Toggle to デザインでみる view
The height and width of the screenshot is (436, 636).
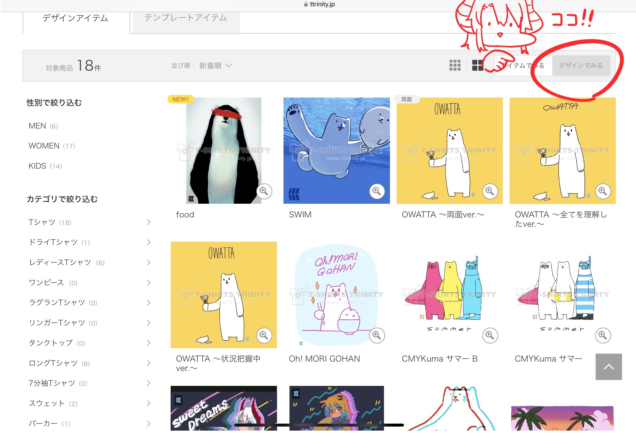581,66
